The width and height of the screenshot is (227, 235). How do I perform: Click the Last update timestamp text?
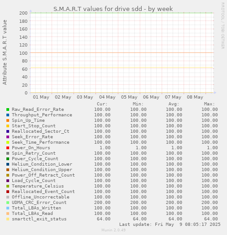[170, 225]
